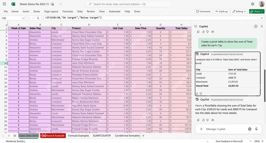Screen dimensions: 266x143
Task: Go to the previous sheet tabs arrow
Action: coord(3,136)
